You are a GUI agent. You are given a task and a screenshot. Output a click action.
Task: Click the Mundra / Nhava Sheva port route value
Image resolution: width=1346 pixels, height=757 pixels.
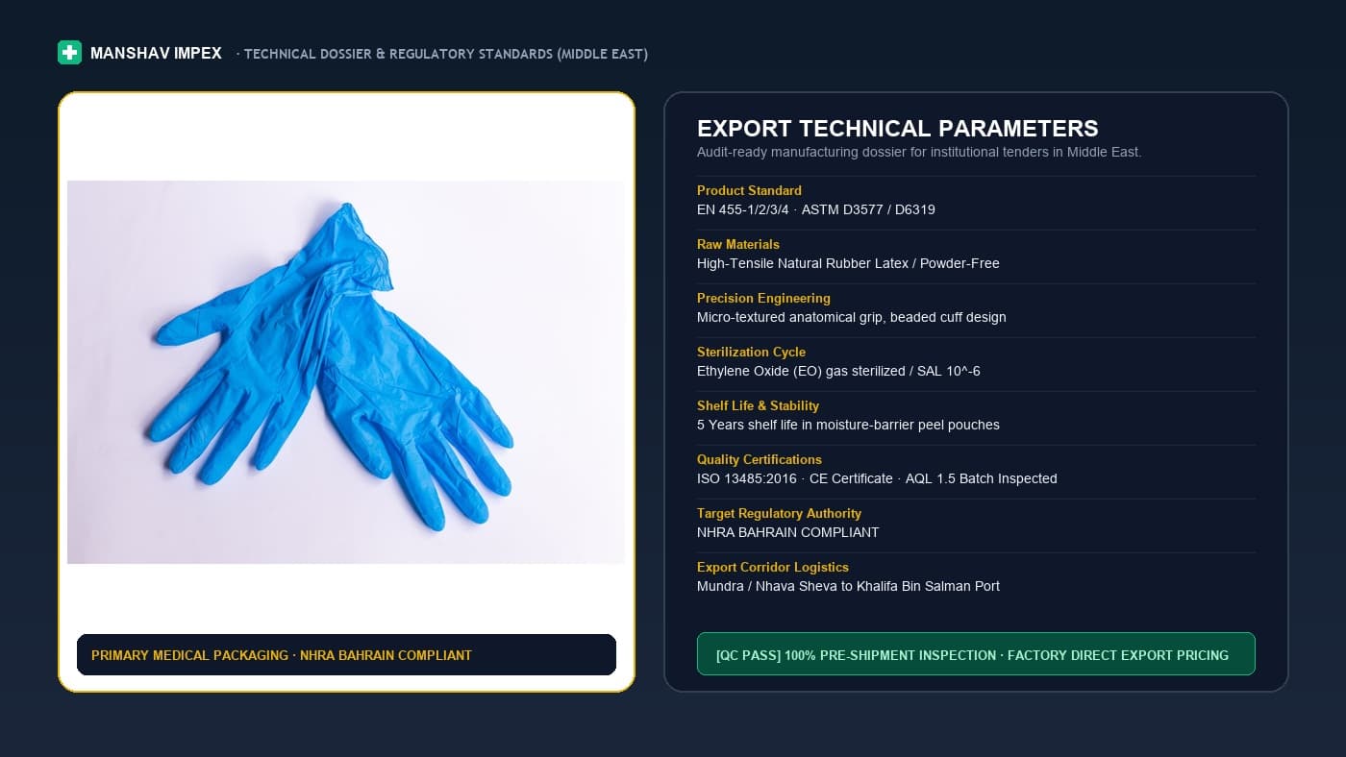[x=848, y=586]
